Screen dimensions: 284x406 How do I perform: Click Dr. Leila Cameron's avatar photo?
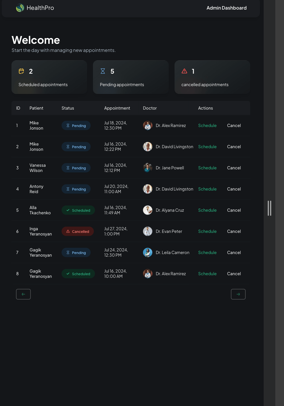(148, 252)
